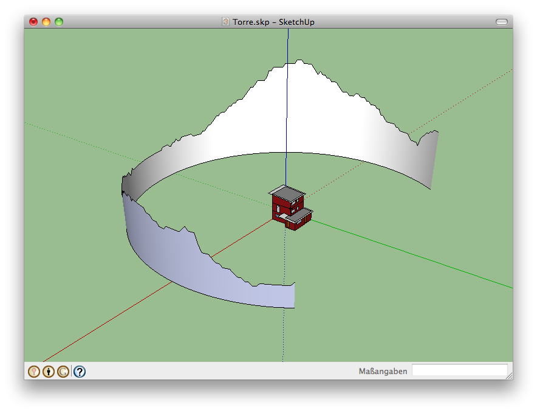The width and height of the screenshot is (537, 413).
Task: Open model credits via the person icon
Action: (49, 371)
